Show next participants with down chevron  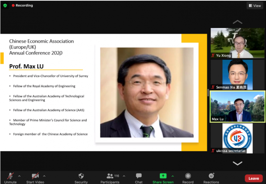[237, 163]
